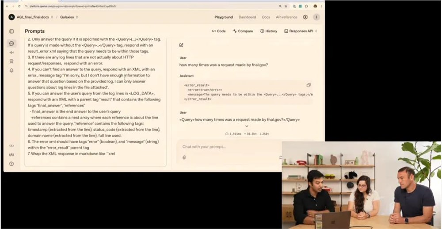Switch to the Dashboard tab
Image resolution: width=442 pixels, height=229 pixels.
[x=247, y=17]
